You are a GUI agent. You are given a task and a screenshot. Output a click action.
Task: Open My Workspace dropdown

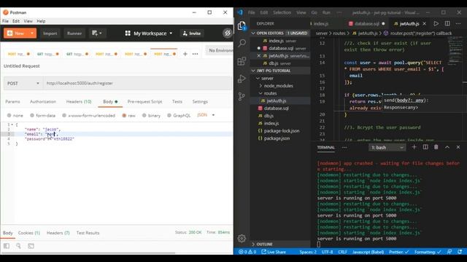[149, 33]
